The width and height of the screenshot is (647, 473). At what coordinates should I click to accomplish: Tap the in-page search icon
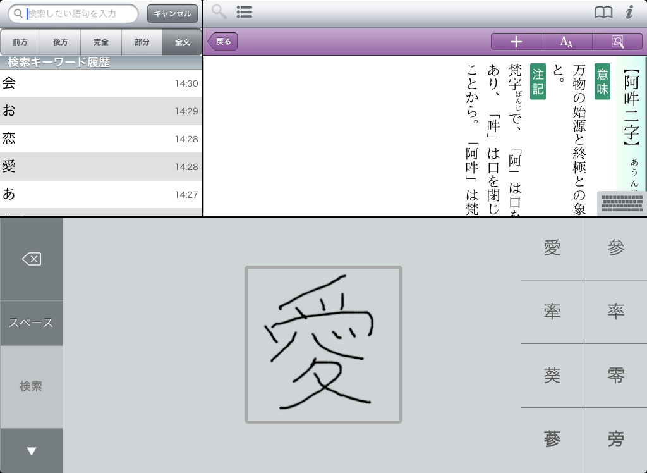pyautogui.click(x=617, y=42)
